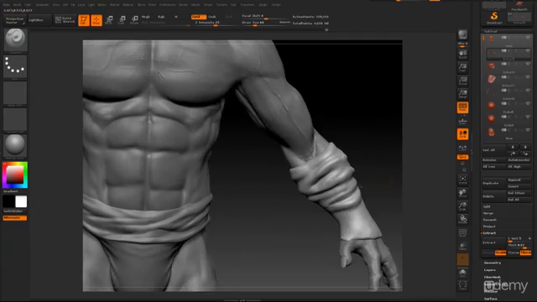Image resolution: width=537 pixels, height=302 pixels.
Task: Expand the Split section
Action: pos(487,206)
